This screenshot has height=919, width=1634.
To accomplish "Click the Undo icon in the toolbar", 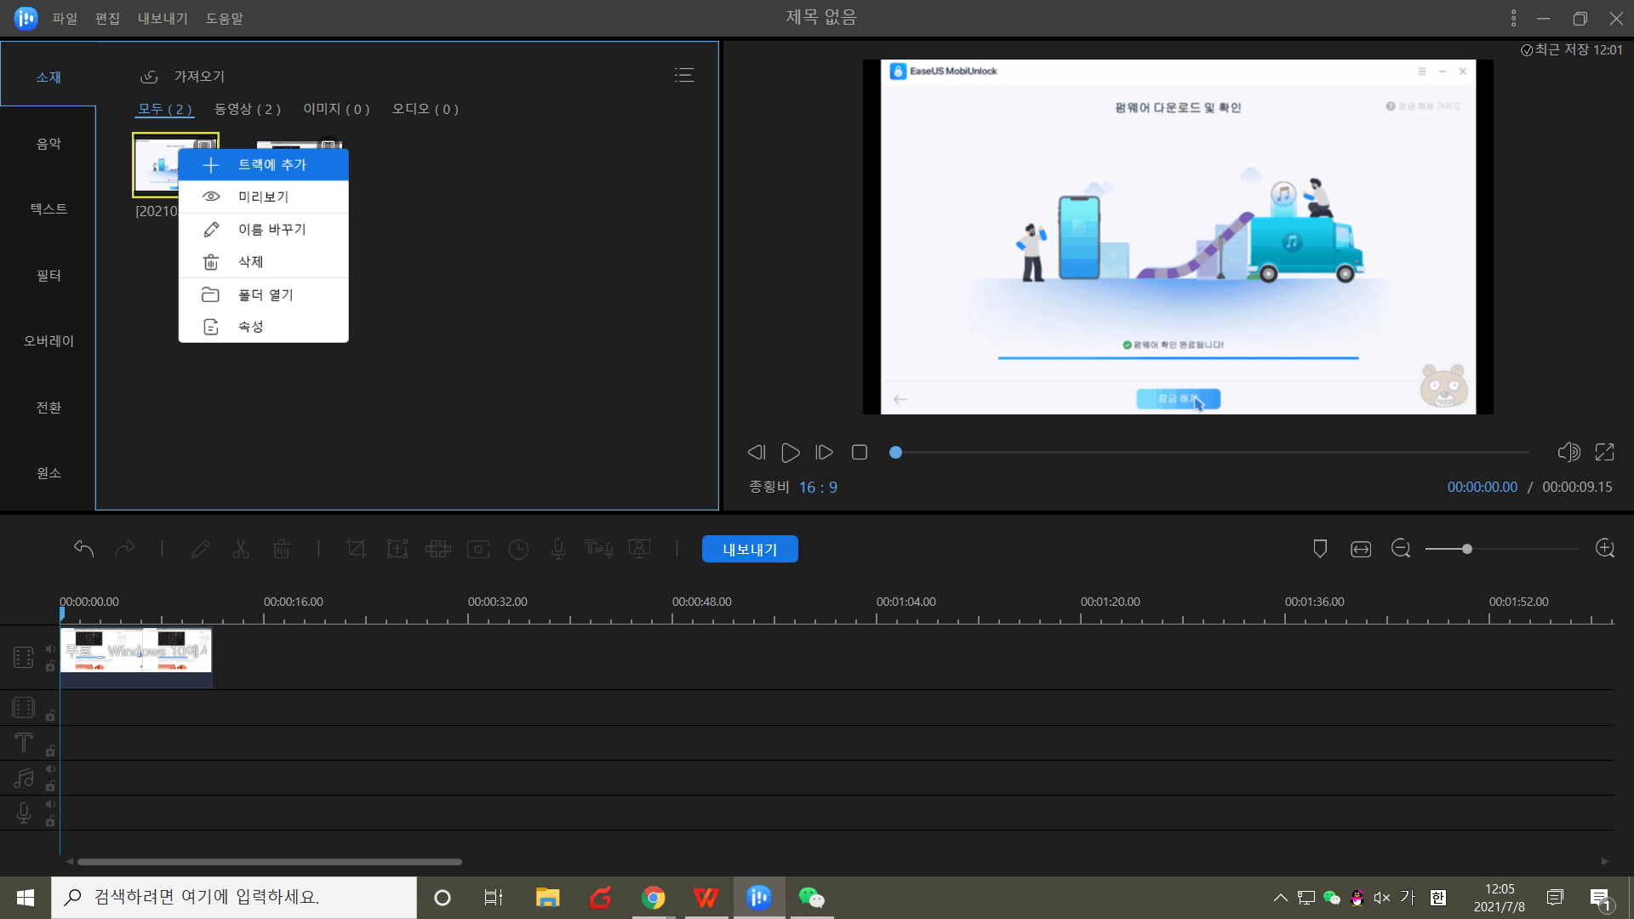I will 83,549.
